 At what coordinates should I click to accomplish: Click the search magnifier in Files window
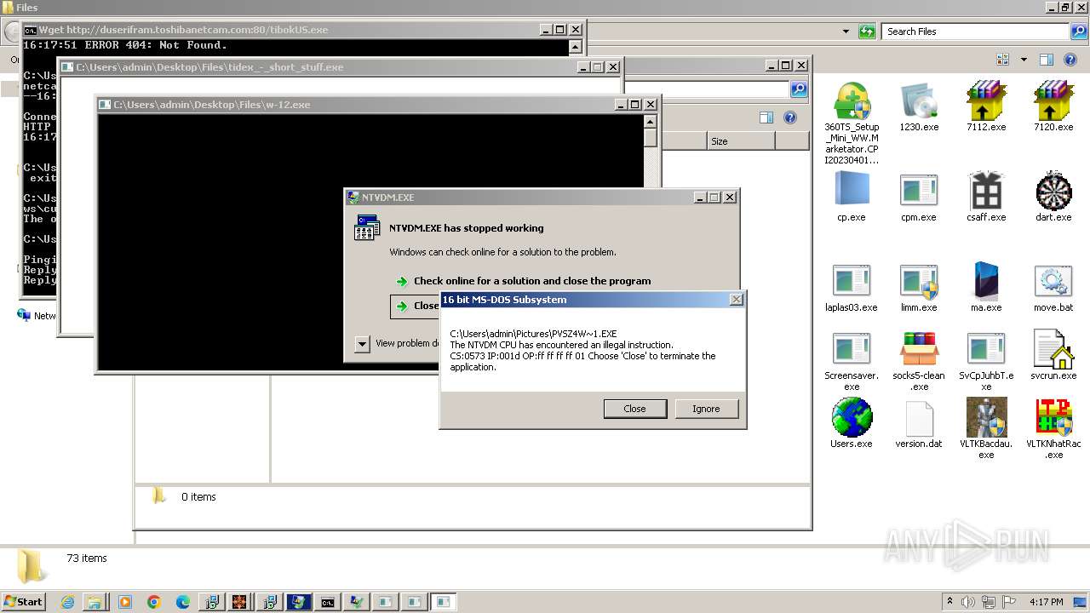pos(1079,32)
